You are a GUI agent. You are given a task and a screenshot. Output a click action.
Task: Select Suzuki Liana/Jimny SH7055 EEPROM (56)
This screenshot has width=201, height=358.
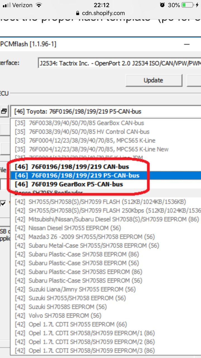pyautogui.click(x=106, y=289)
